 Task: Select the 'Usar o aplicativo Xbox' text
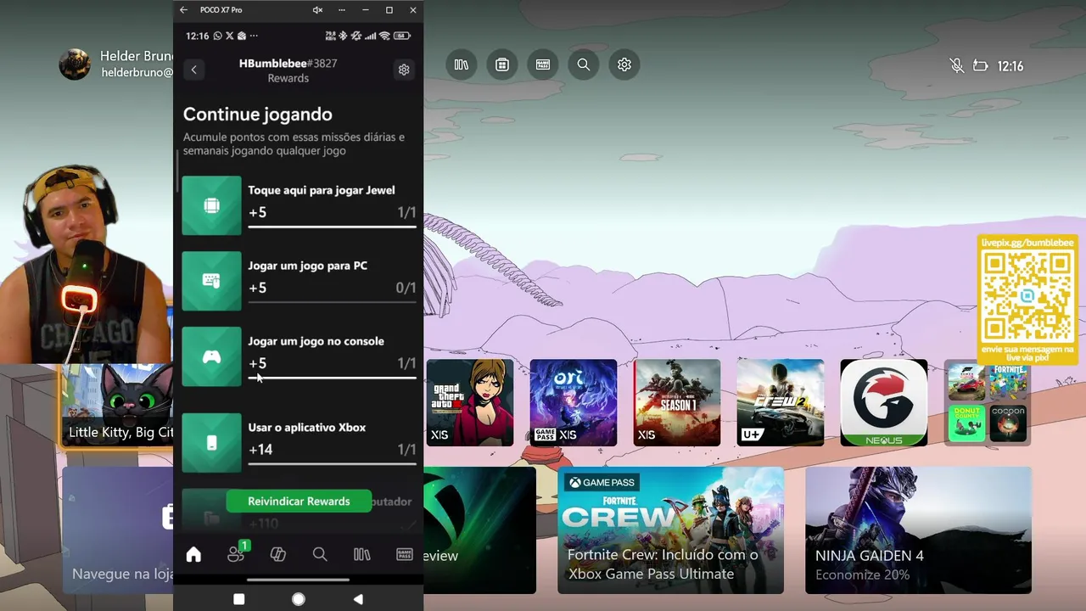[307, 428]
